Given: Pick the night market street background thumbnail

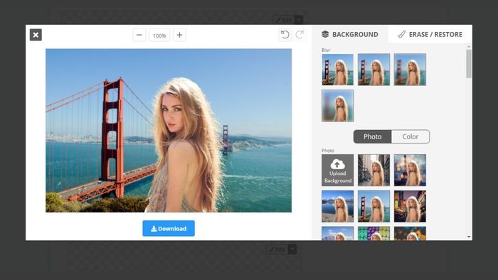Looking at the screenshot, I should tap(410, 206).
